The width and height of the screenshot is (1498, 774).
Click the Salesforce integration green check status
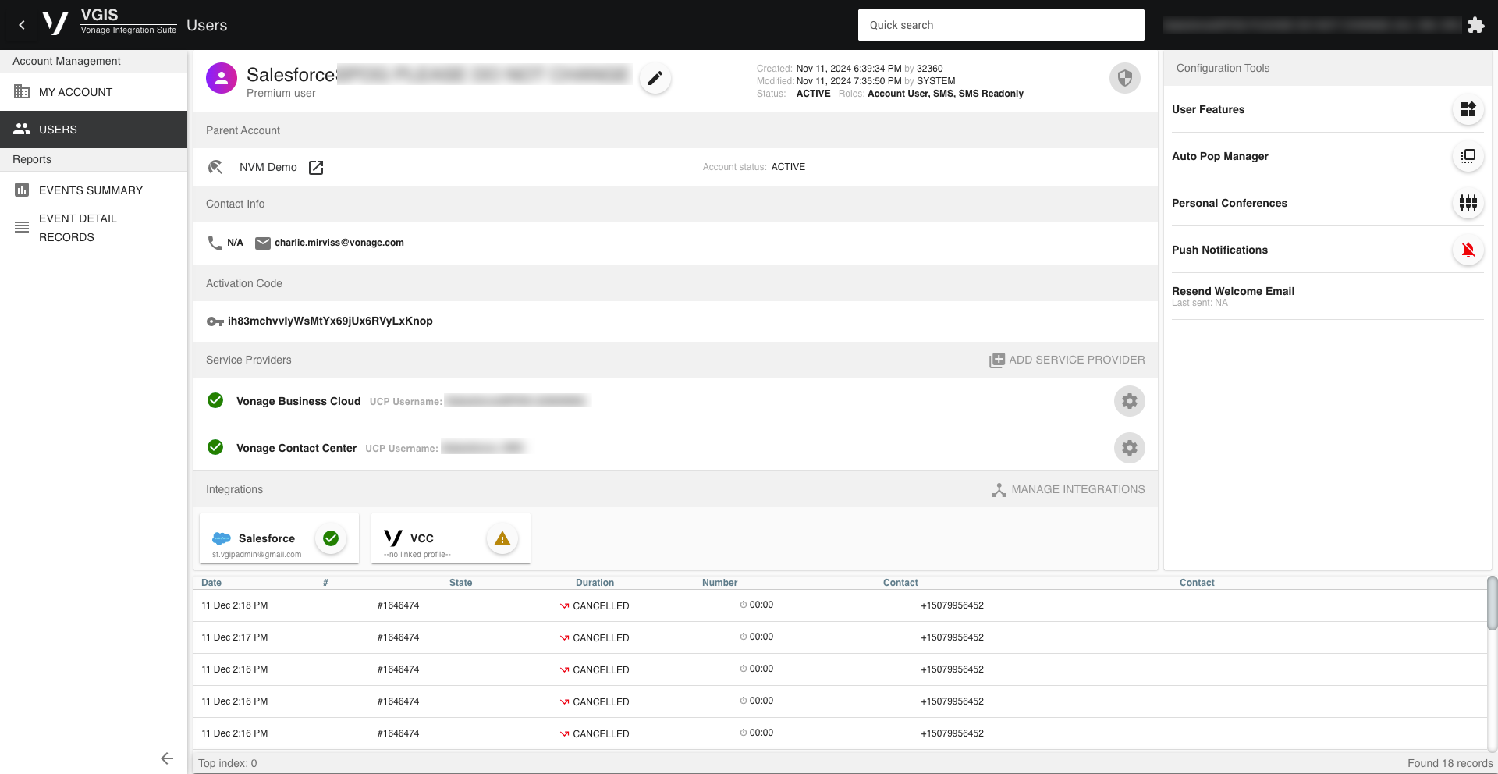click(x=331, y=538)
